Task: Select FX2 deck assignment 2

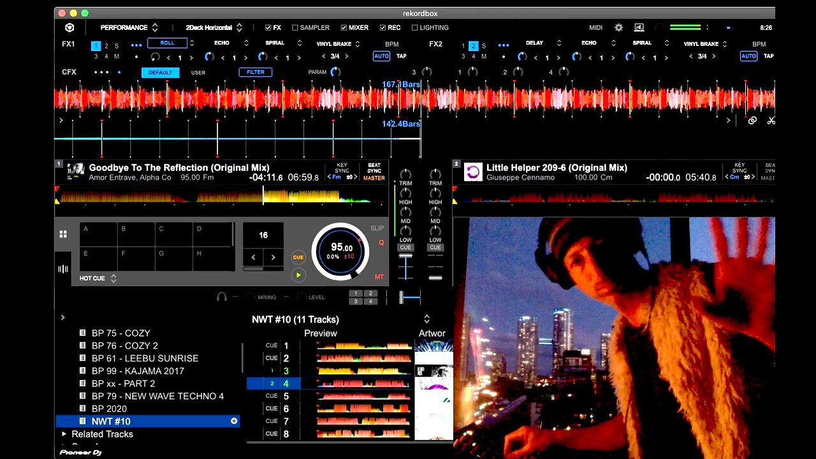Action: [474, 46]
